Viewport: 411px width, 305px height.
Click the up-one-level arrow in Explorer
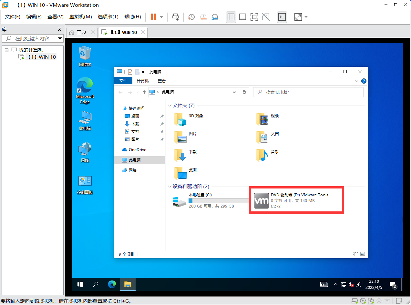pos(144,92)
